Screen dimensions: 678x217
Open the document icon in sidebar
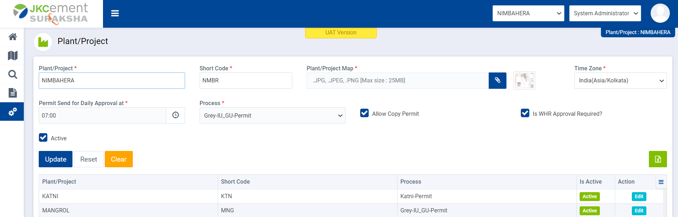pos(13,93)
